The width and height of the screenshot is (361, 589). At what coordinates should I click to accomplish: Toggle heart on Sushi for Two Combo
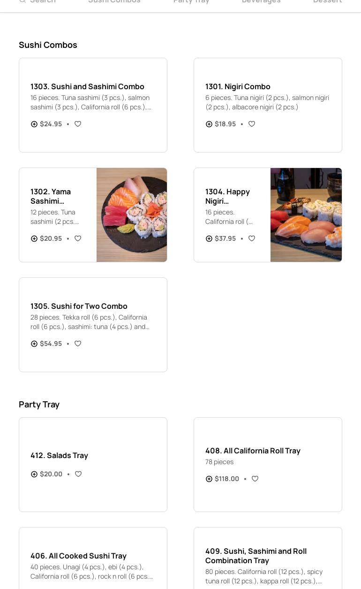78,344
